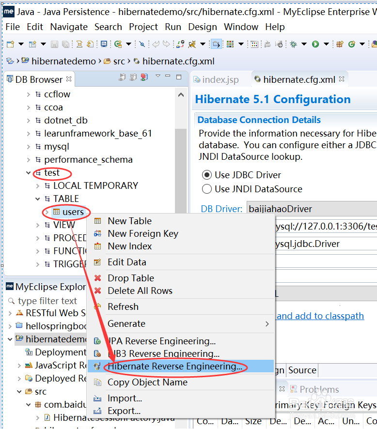The height and width of the screenshot is (429, 377).
Task: Click the monitor/console toolbar icon
Action: point(104,44)
